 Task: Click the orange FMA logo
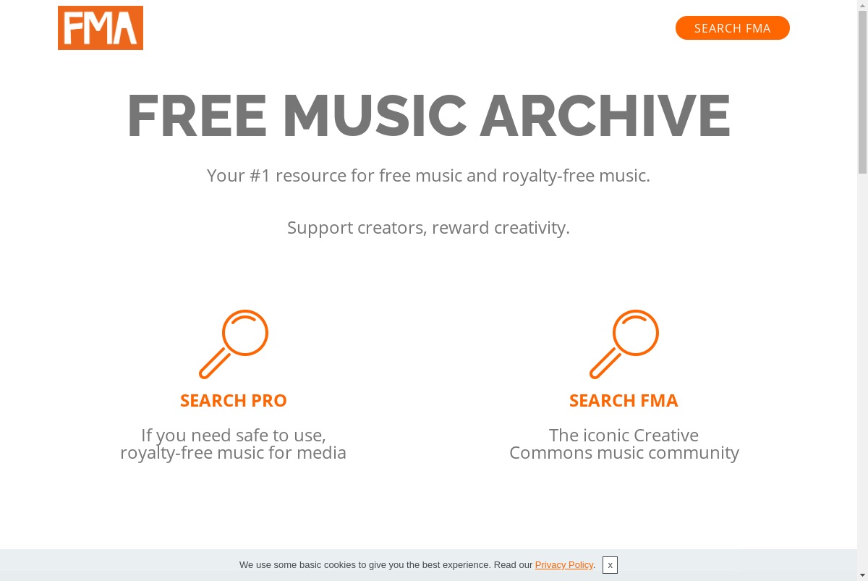[101, 27]
